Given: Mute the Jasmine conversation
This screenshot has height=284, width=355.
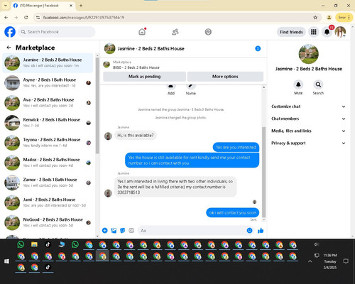Looking at the screenshot, I should [298, 84].
